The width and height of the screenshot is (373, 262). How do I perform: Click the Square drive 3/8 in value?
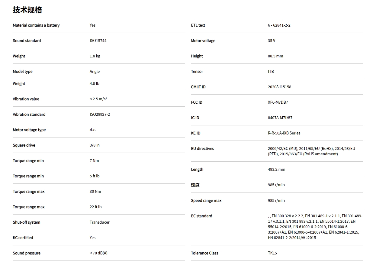click(95, 145)
